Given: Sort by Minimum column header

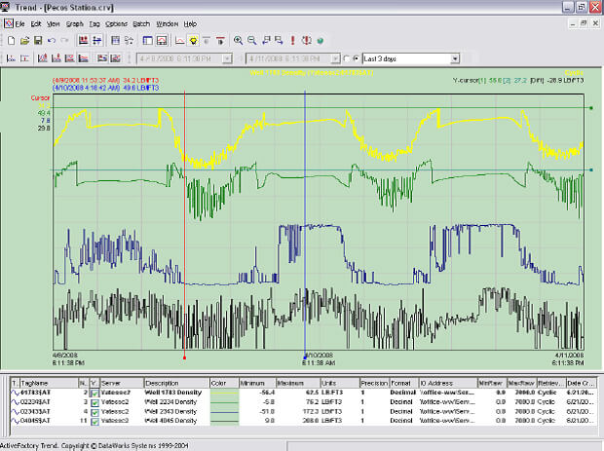Looking at the screenshot, I should point(257,383).
